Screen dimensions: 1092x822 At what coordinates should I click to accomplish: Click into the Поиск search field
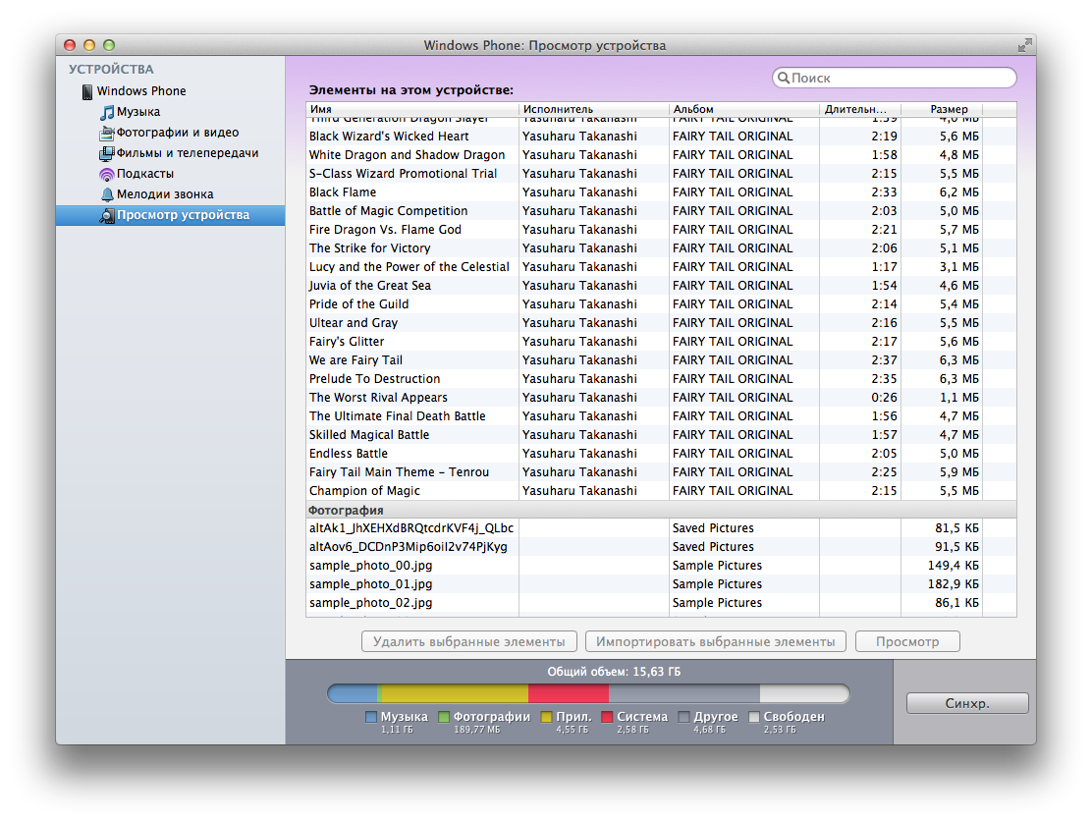pos(895,78)
